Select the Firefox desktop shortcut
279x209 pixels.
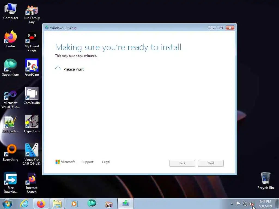pos(11,39)
